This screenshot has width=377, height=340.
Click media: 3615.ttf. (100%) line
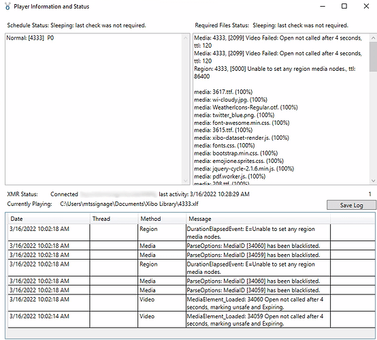(223, 130)
